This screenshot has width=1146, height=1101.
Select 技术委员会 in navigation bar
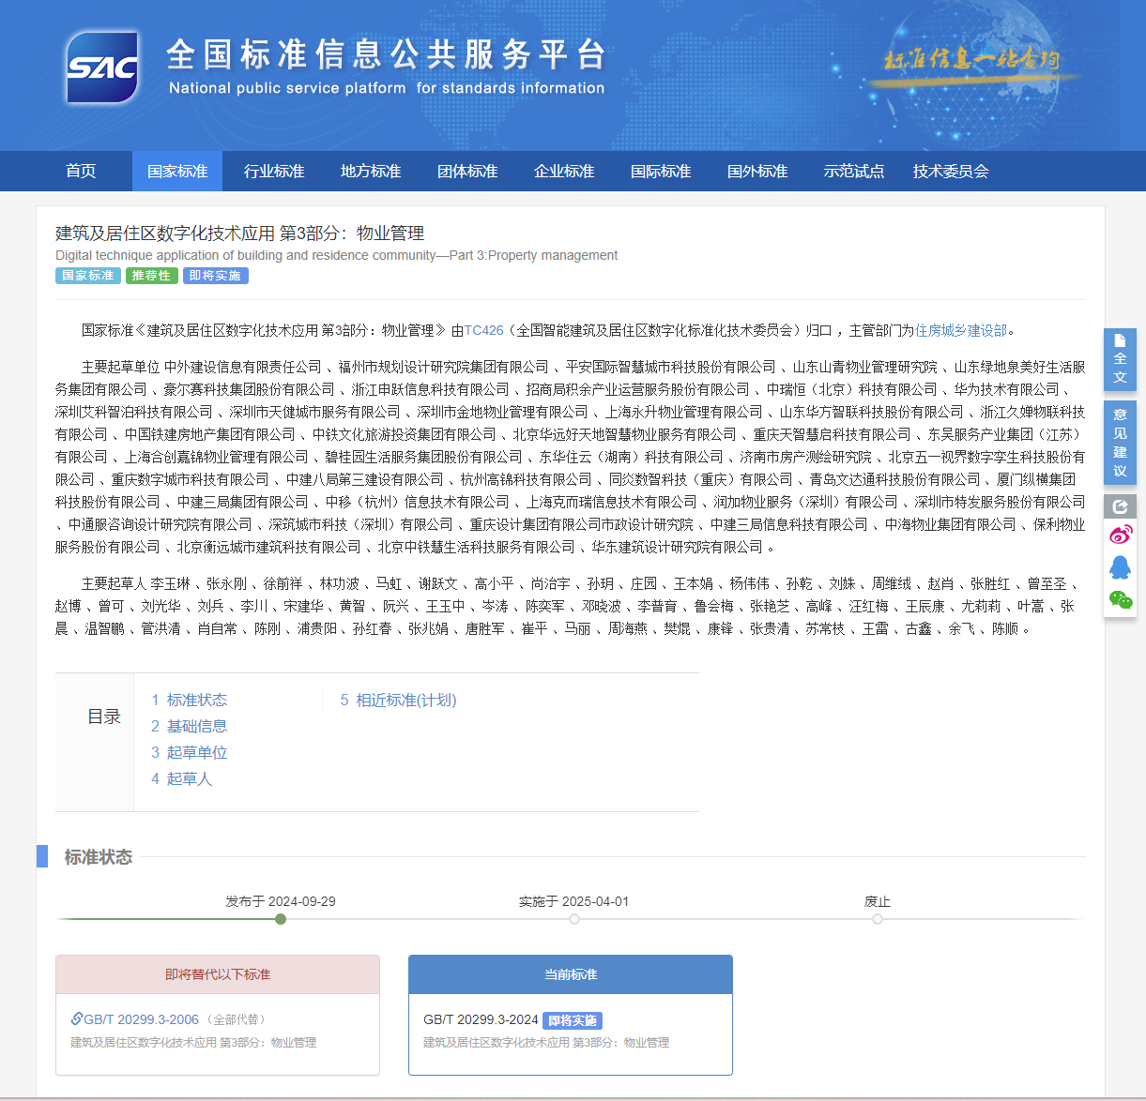click(x=951, y=172)
